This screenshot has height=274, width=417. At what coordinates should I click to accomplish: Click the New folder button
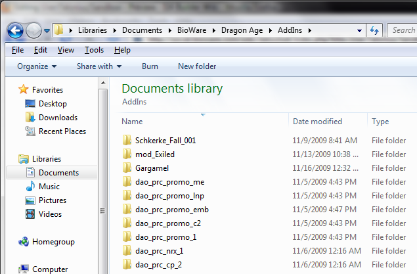pos(197,66)
